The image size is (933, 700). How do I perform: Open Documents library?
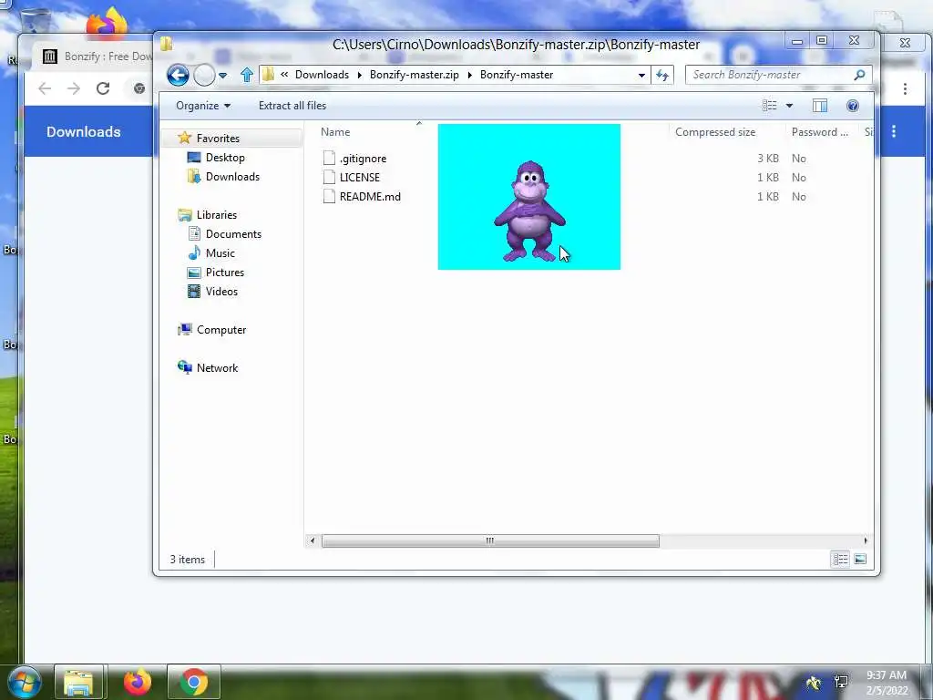233,234
